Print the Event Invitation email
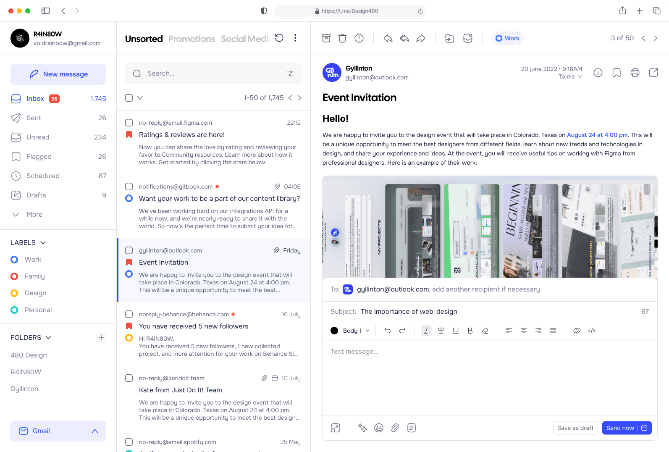Screen dimensions: 669x452 (635, 73)
